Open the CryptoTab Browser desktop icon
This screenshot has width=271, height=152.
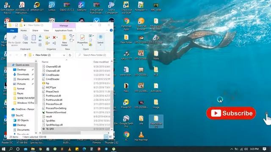coord(141,24)
